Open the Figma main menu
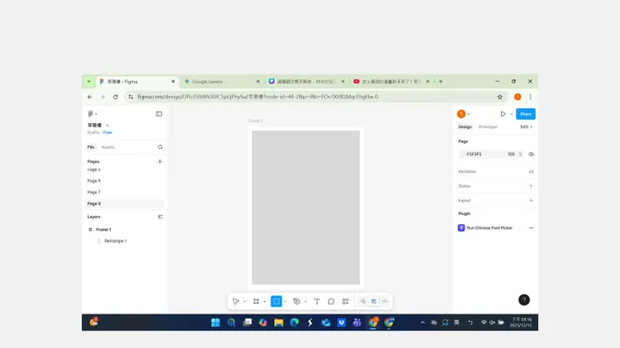This screenshot has width=620, height=348. 92,114
